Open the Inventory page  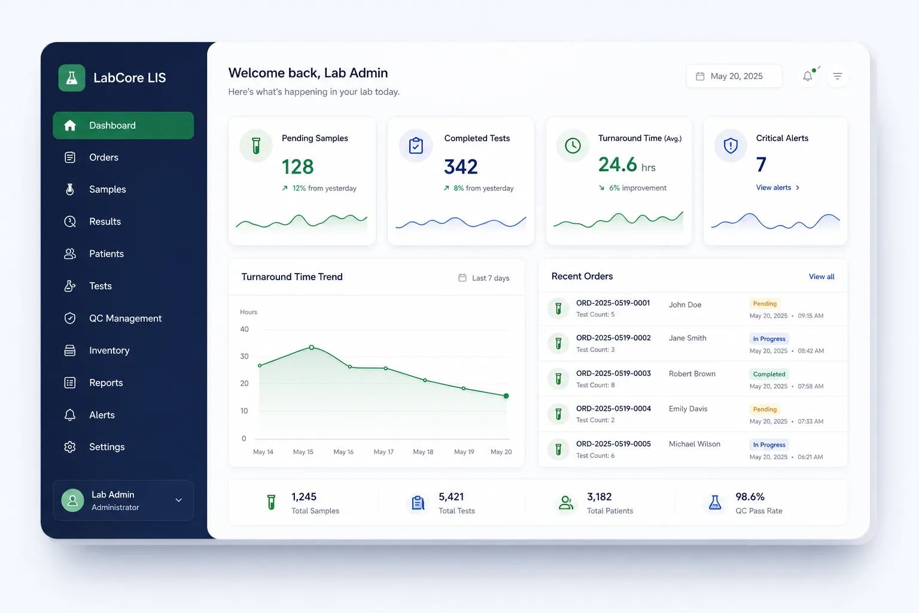click(x=123, y=350)
